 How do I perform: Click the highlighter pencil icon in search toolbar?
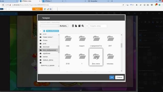click(x=48, y=9)
